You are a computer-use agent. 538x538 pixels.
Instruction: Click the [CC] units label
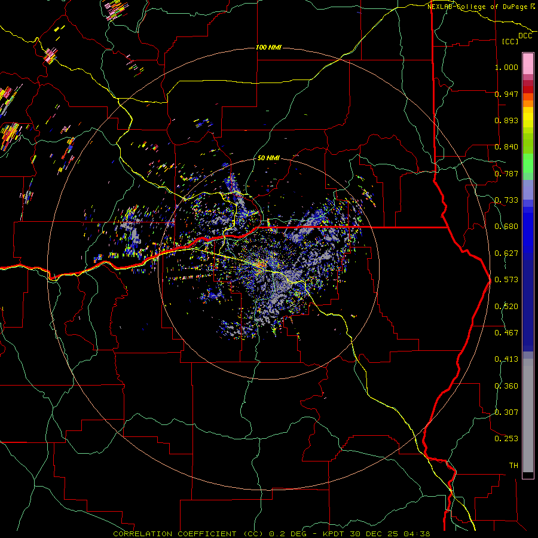(x=511, y=41)
